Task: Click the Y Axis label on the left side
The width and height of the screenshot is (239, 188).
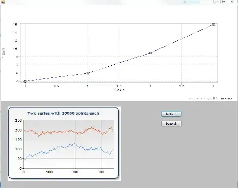Action: click(4, 52)
